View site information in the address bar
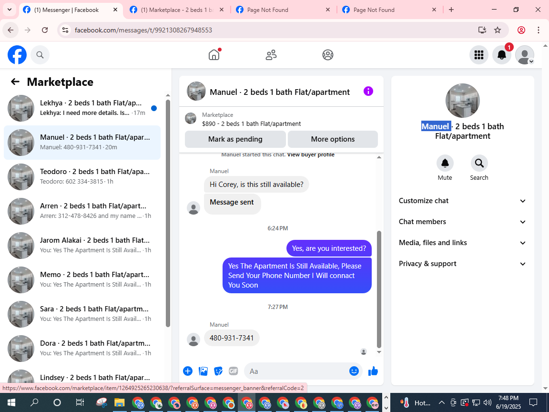549x412 pixels. tap(65, 30)
